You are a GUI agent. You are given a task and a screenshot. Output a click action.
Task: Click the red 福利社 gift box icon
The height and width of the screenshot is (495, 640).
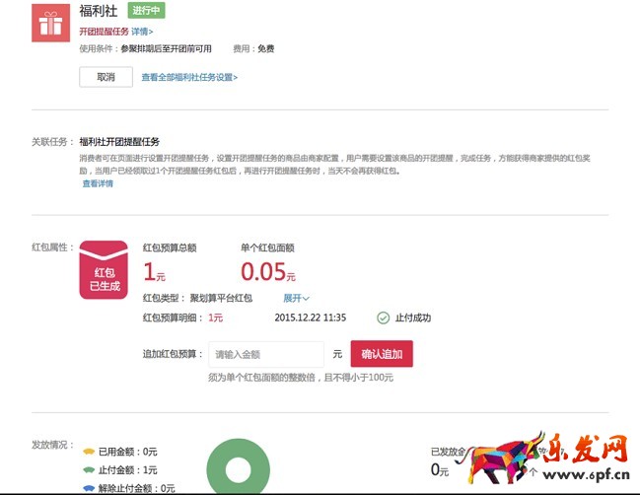point(51,23)
